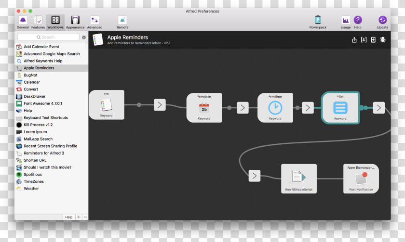Click arrow utility node after *rmtime
The image size is (405, 242).
coord(308,108)
